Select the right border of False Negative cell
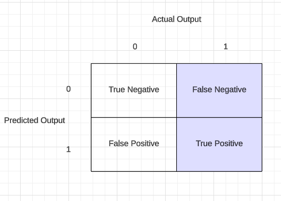Viewport: 281px width, 201px height. pos(262,90)
